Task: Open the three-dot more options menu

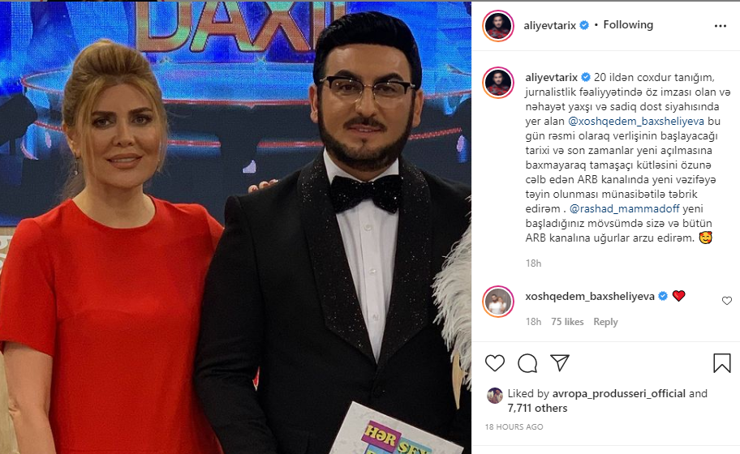Action: coord(721,26)
